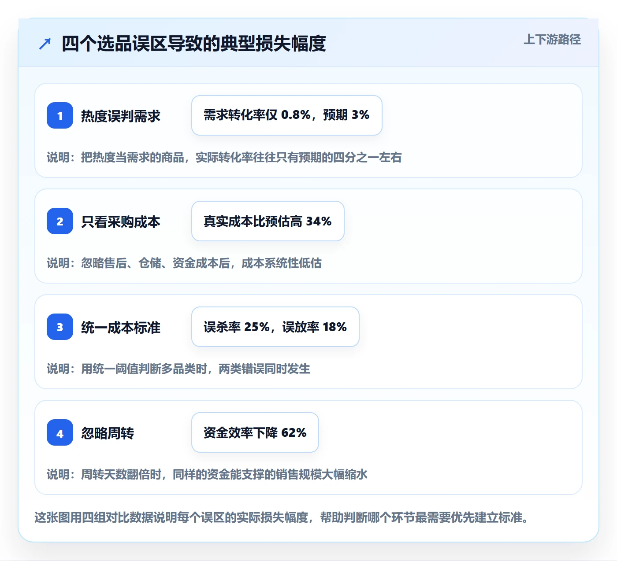Click the note about 统一阈值判断多品类

(x=178, y=369)
